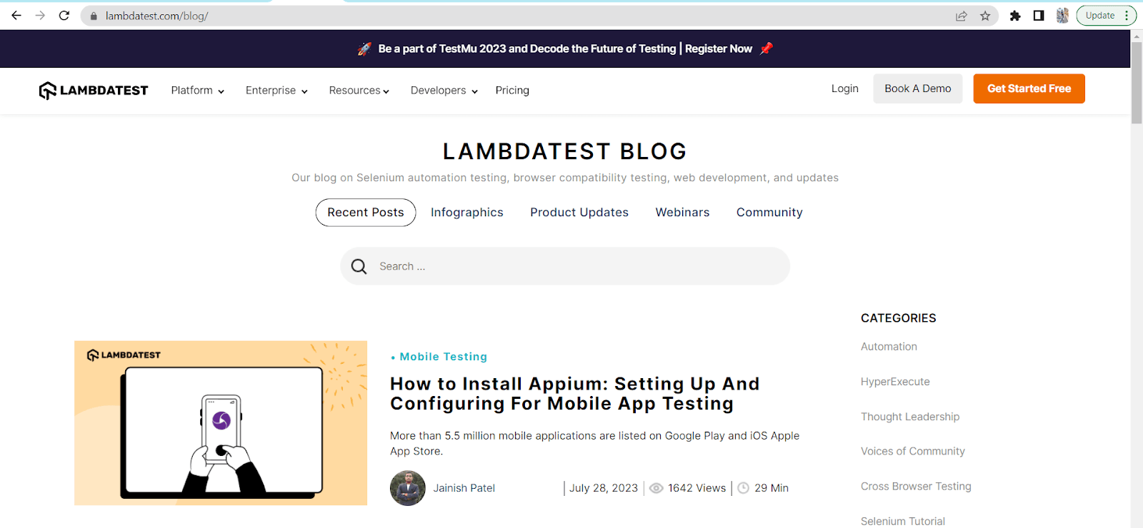Click the blog search input field

[x=571, y=267]
